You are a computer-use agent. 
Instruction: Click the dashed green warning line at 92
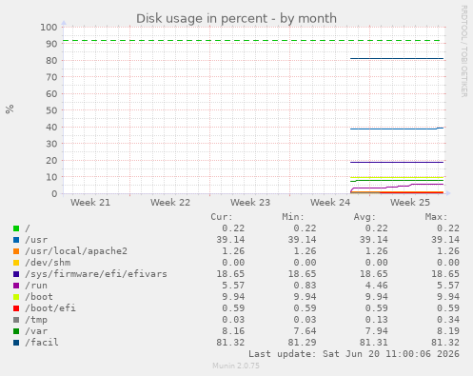(x=251, y=41)
